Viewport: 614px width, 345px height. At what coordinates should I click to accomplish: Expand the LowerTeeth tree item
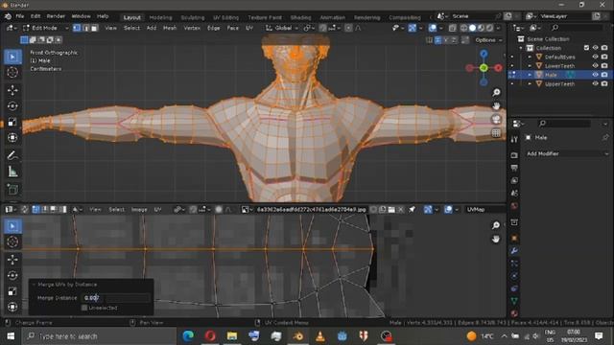pyautogui.click(x=531, y=66)
